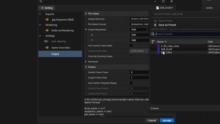
Task: Enable Use Custom Playback Range checkbox
Action: pyautogui.click(x=131, y=83)
